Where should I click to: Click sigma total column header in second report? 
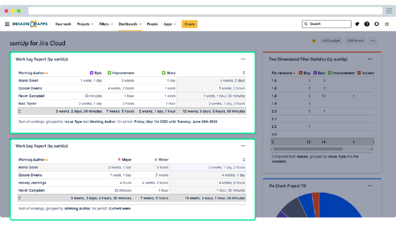244,159
